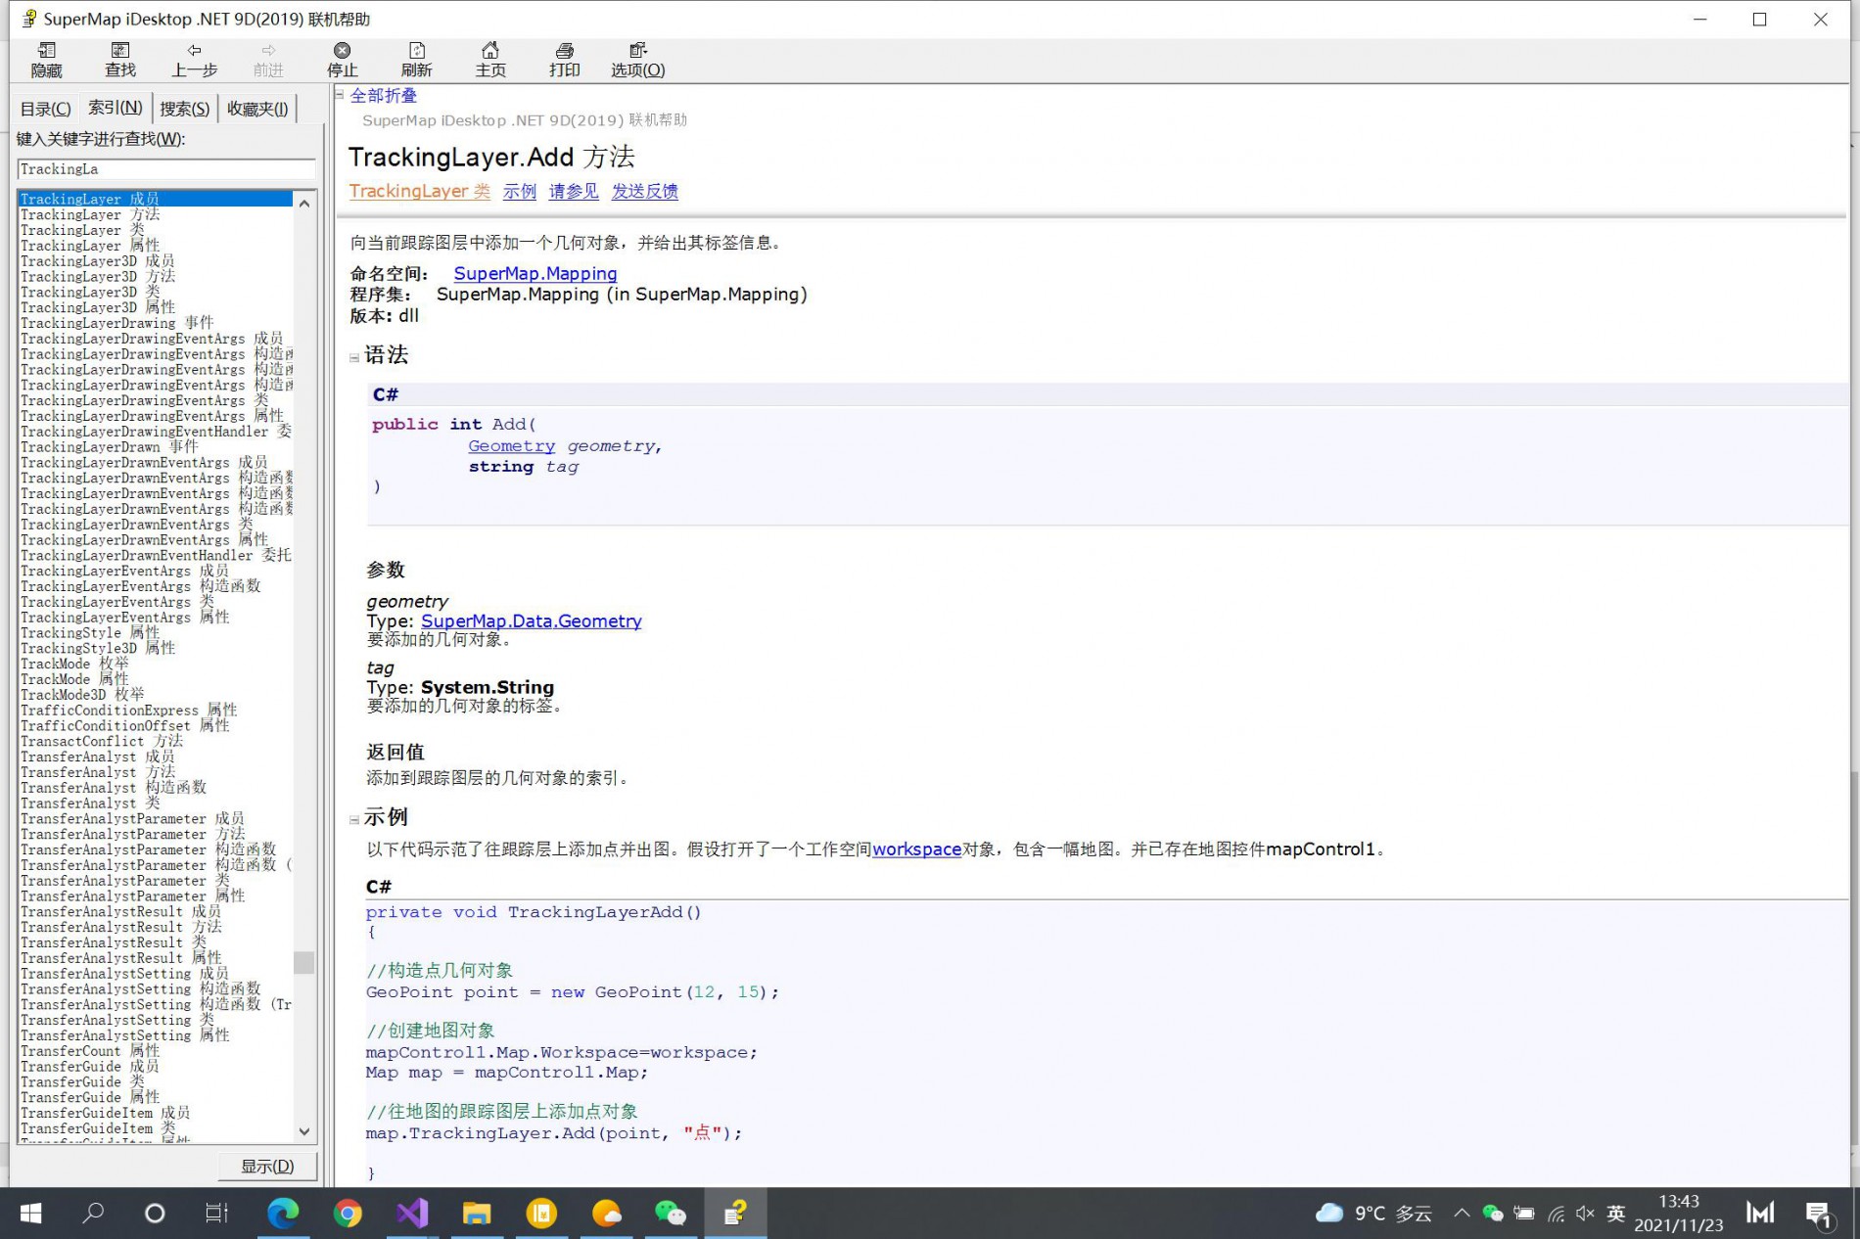Open Task View on the taskbar

pos(216,1214)
